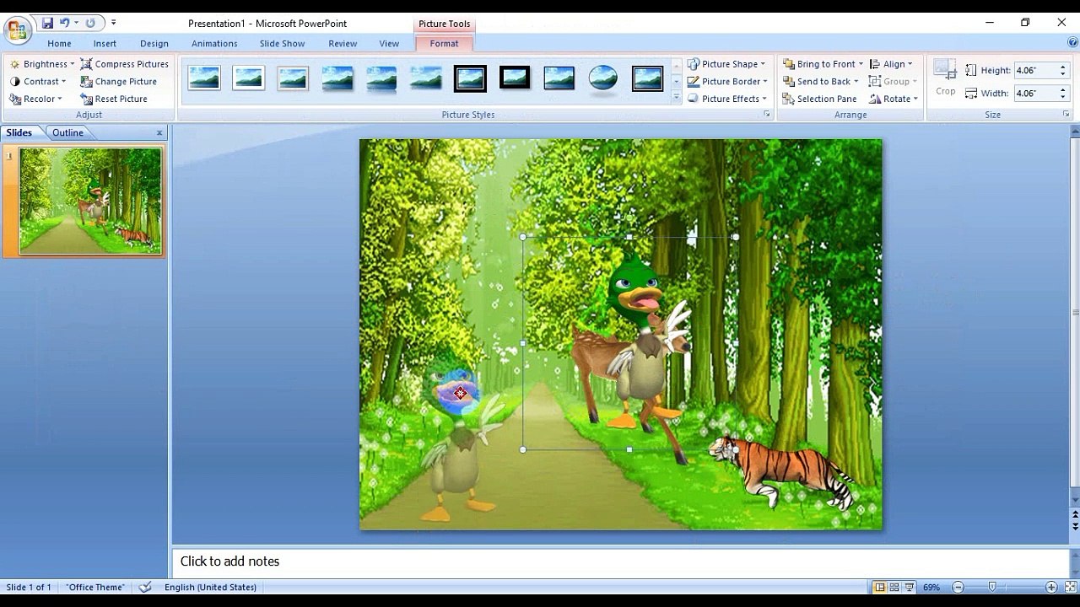This screenshot has height=607, width=1080.
Task: Apply the last visible black-bordered picture style
Action: click(x=647, y=78)
